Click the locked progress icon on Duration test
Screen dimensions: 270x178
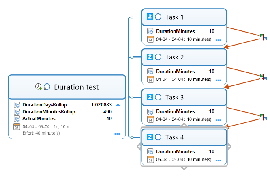pyautogui.click(x=47, y=87)
